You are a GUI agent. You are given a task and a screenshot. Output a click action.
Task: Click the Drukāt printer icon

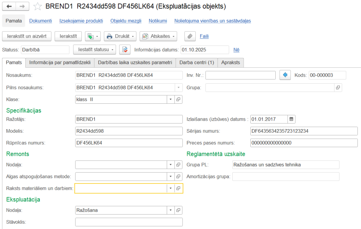[x=110, y=36]
